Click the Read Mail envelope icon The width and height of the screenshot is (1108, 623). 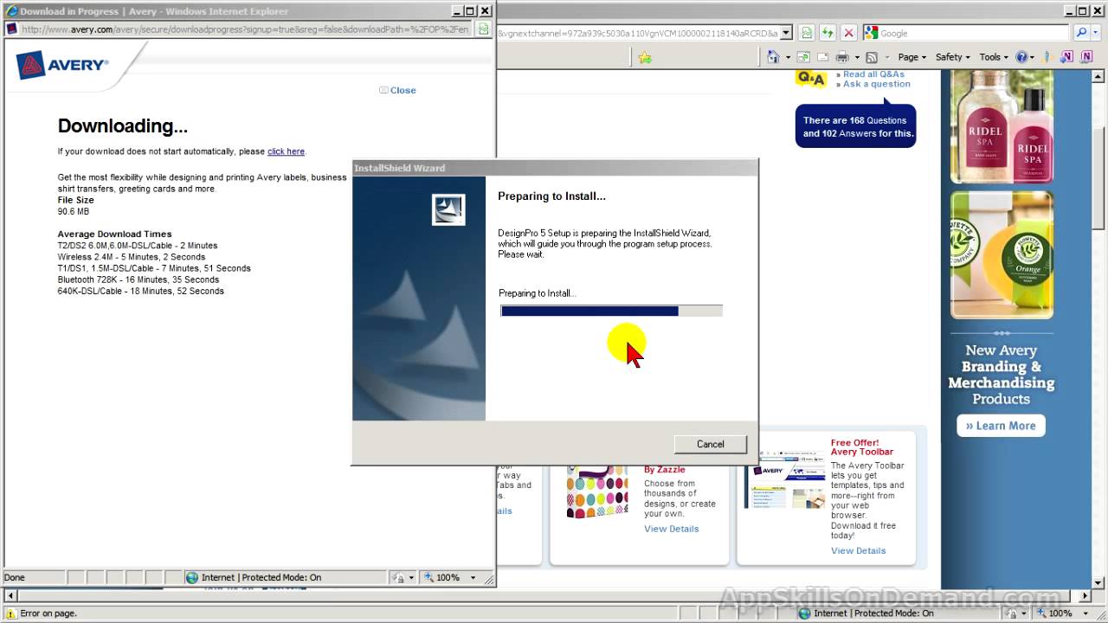tap(822, 57)
